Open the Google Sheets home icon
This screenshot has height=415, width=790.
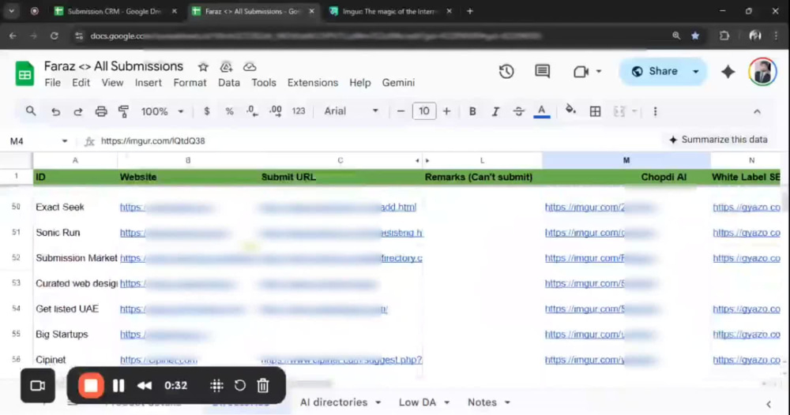pyautogui.click(x=24, y=74)
